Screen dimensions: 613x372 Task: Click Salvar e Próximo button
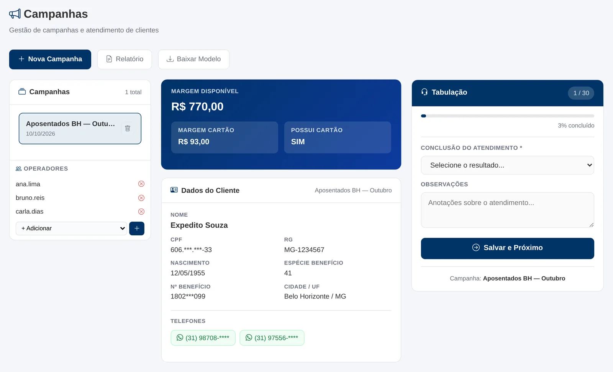(x=507, y=248)
